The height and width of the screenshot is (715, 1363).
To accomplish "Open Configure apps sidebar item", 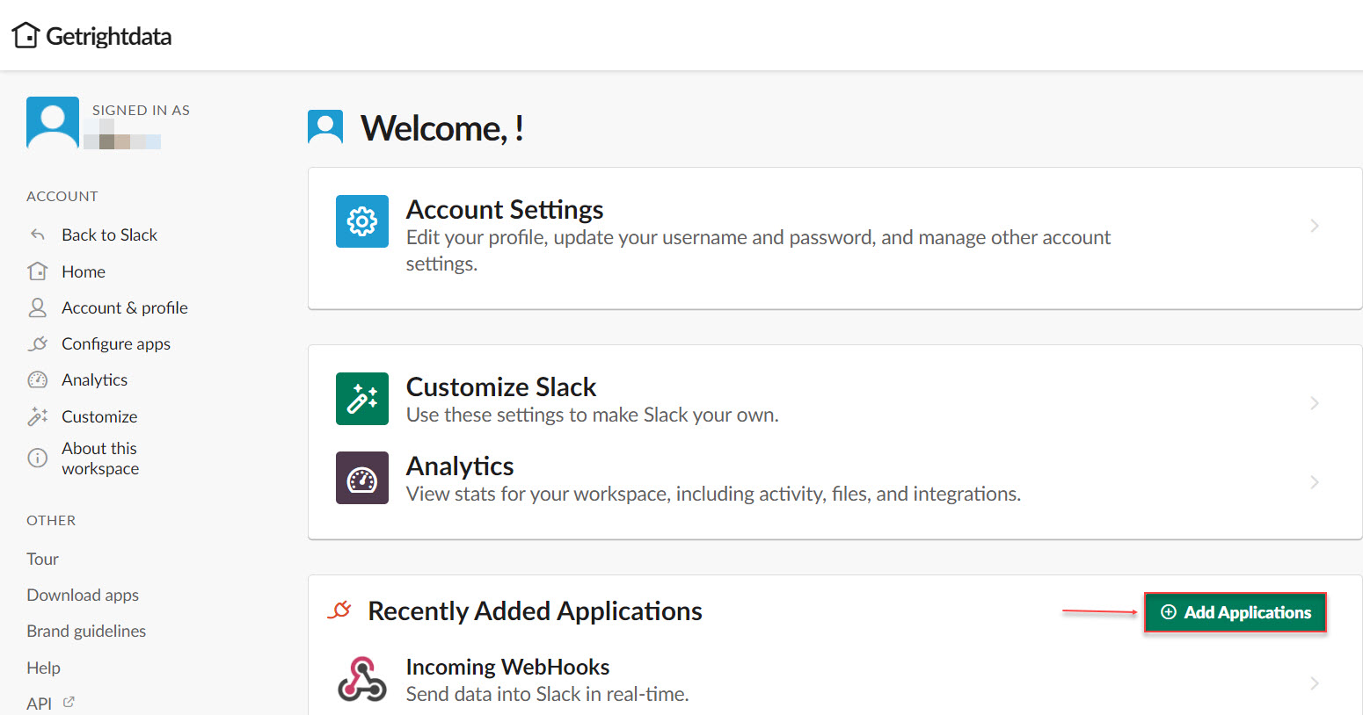I will click(x=116, y=343).
